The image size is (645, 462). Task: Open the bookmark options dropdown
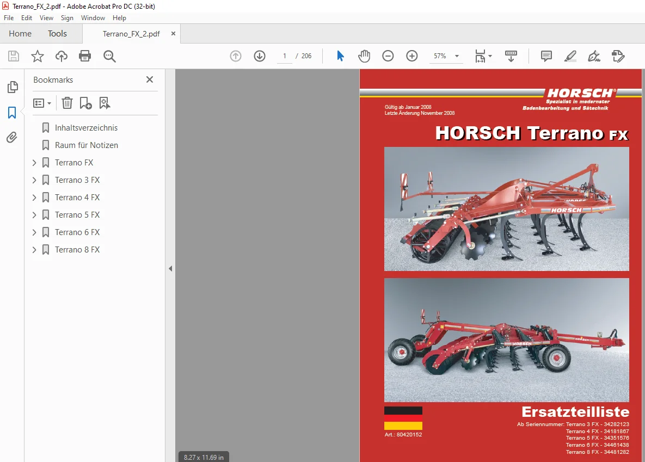click(42, 103)
